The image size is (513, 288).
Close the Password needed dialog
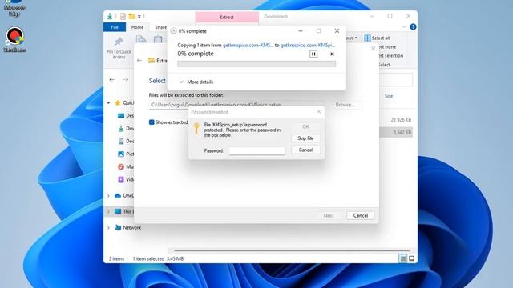(319, 112)
